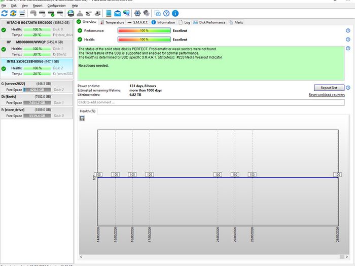The width and height of the screenshot is (355, 266).
Task: Click the disk with magnifier icon
Action: [60, 14]
